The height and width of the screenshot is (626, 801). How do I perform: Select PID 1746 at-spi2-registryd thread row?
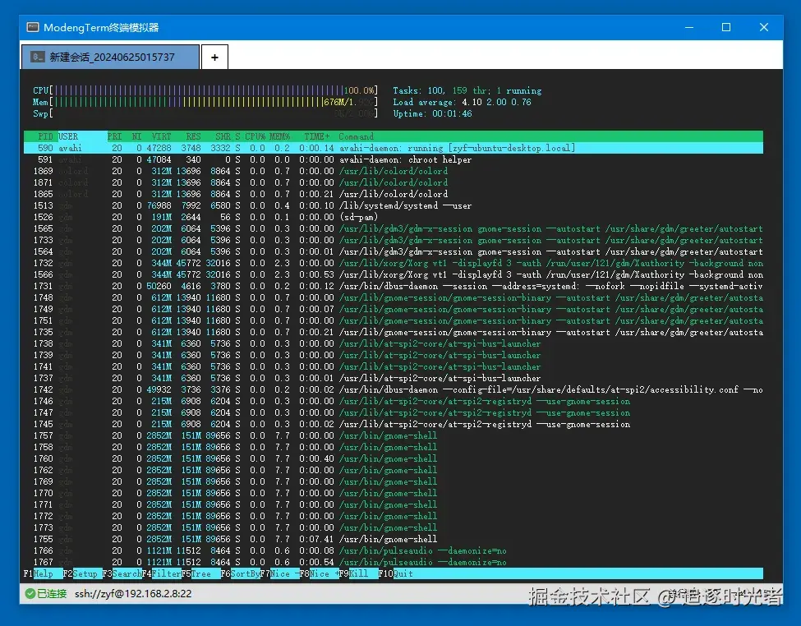point(394,401)
